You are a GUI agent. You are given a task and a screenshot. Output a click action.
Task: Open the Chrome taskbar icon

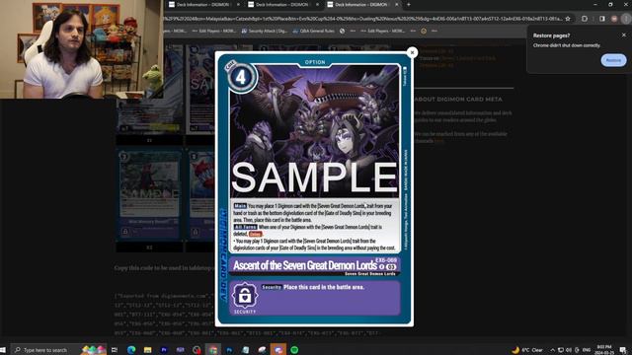click(x=213, y=350)
